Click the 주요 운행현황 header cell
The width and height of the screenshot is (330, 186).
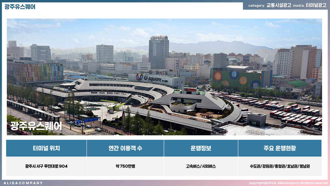279,148
